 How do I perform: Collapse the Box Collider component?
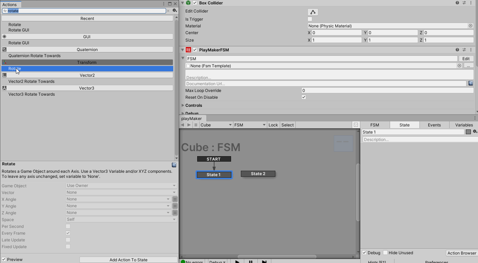pyautogui.click(x=183, y=3)
